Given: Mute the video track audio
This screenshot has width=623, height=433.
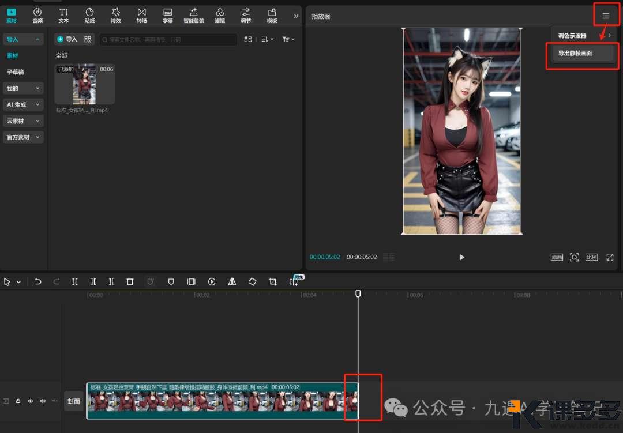Looking at the screenshot, I should 43,401.
